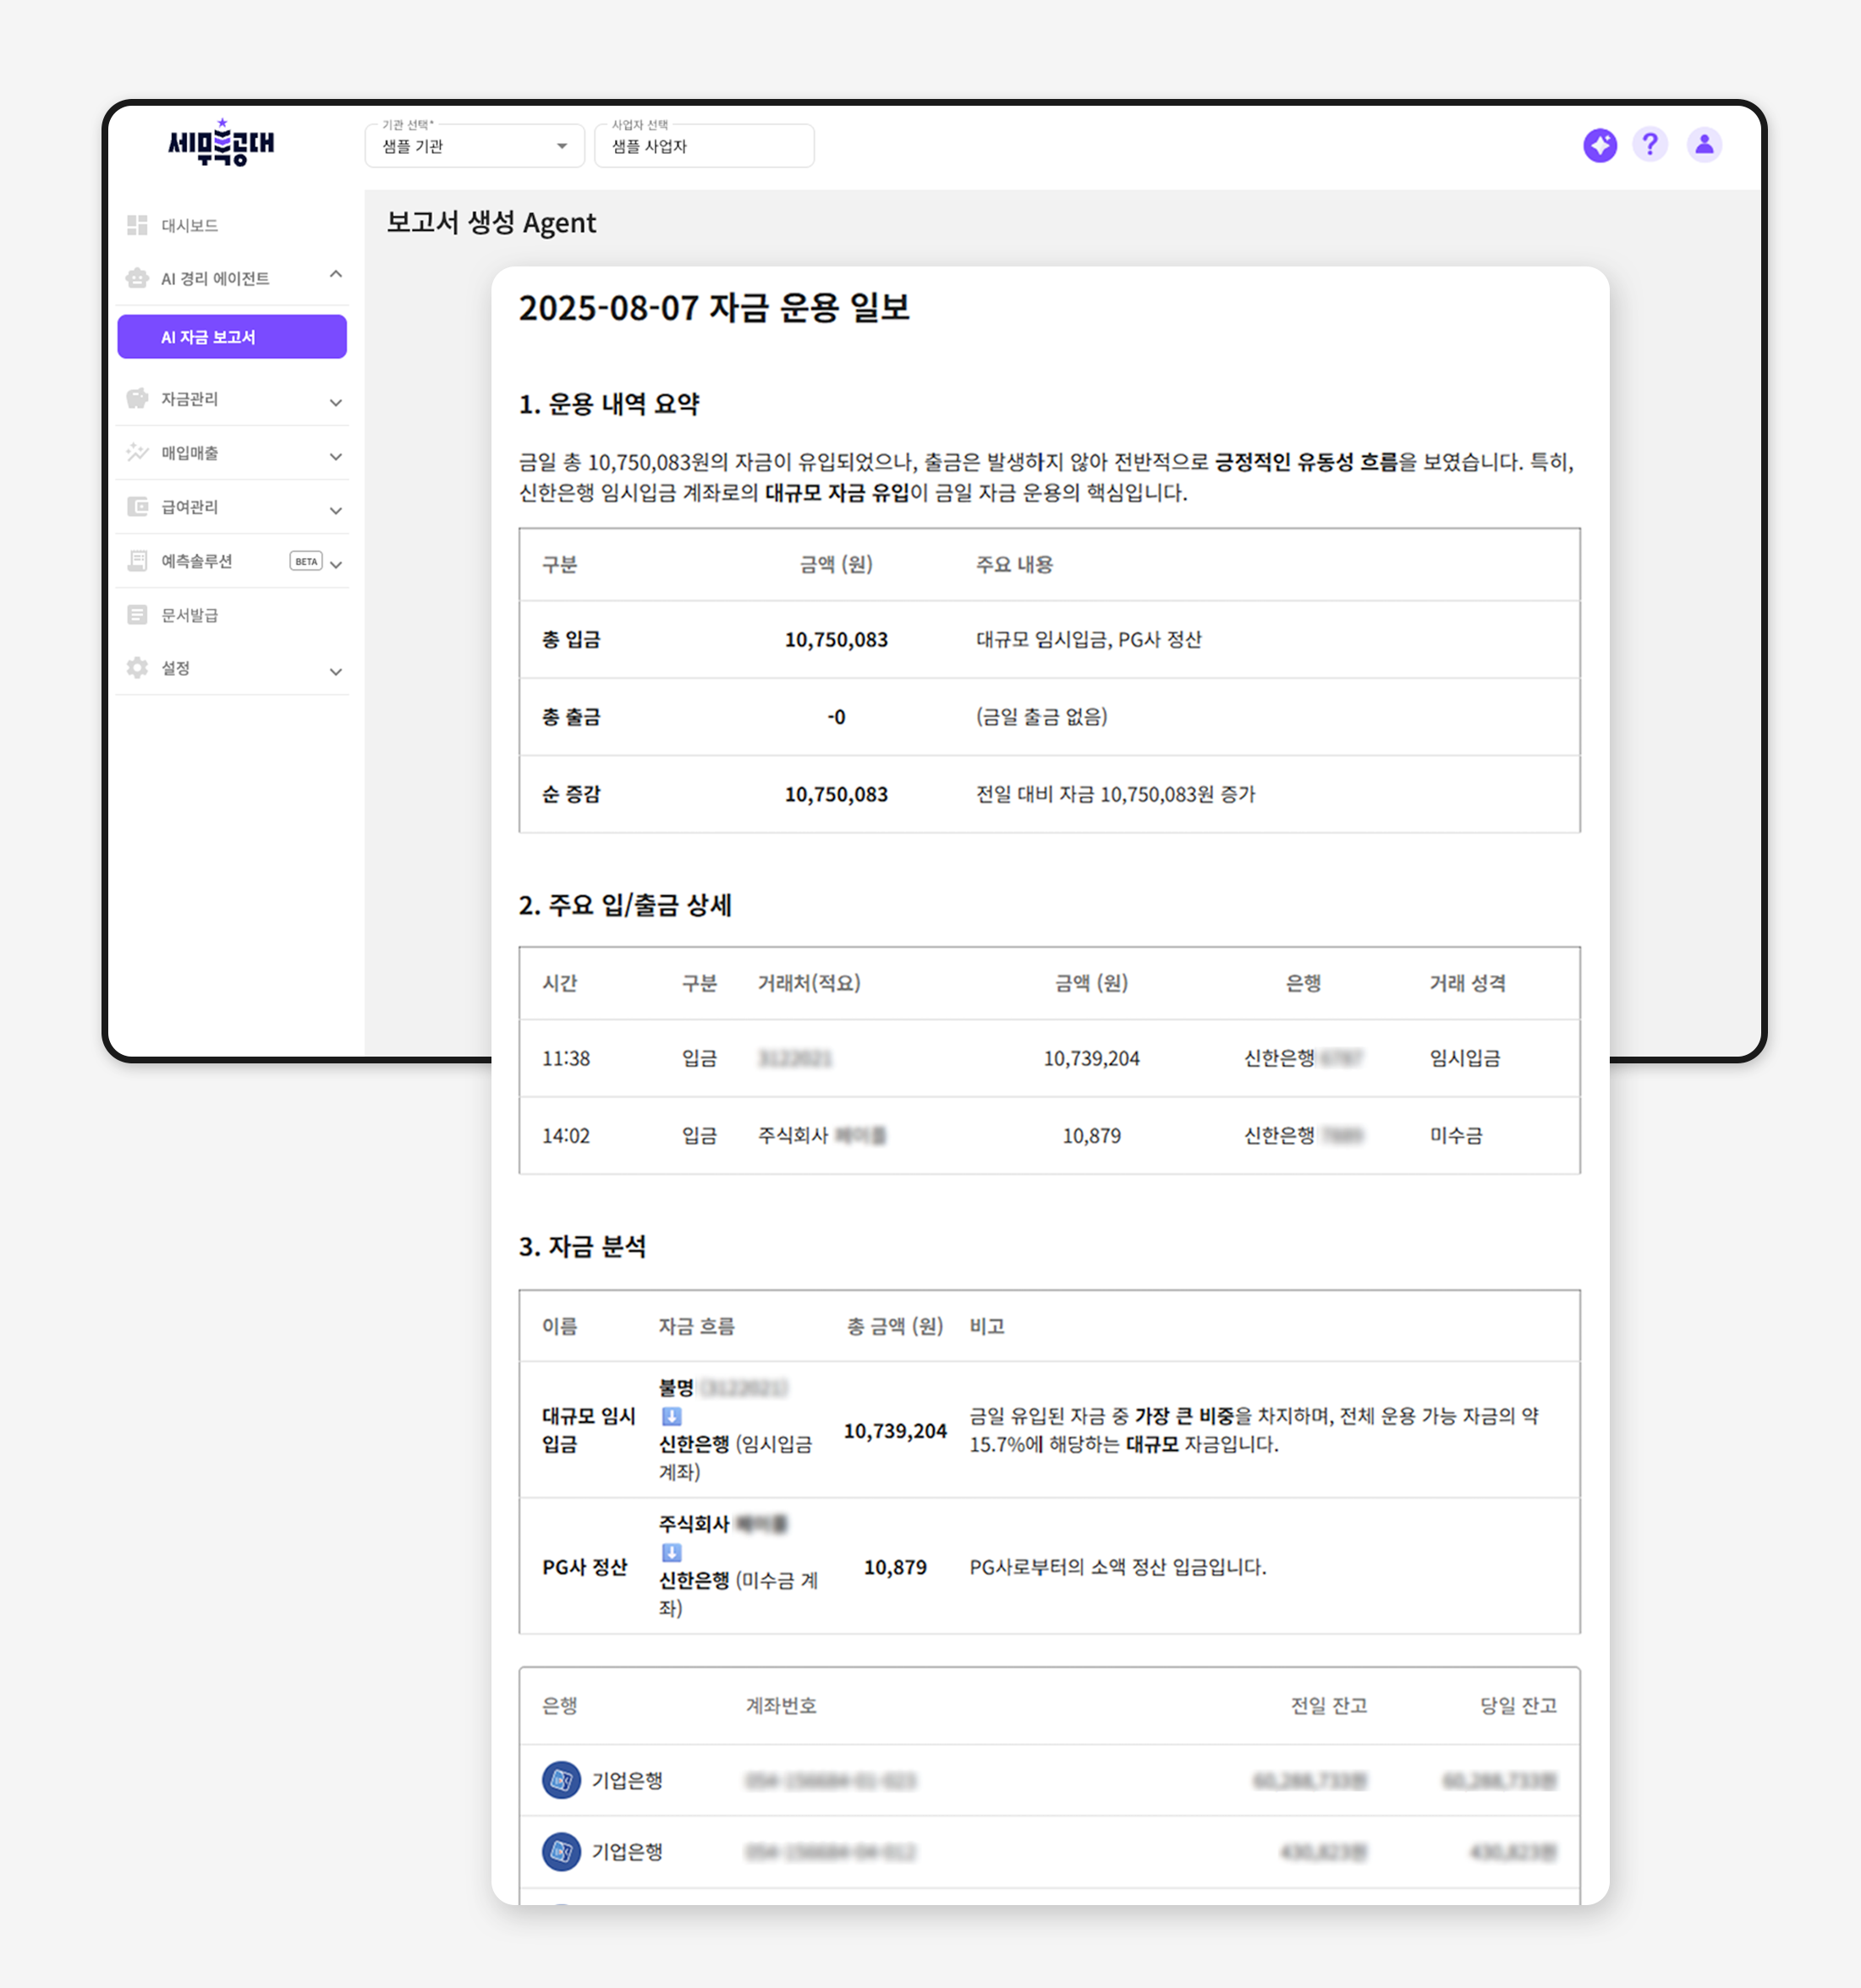Screen dimensions: 1861x1988
Task: Expand the 설정 menu chevron
Action: point(336,671)
